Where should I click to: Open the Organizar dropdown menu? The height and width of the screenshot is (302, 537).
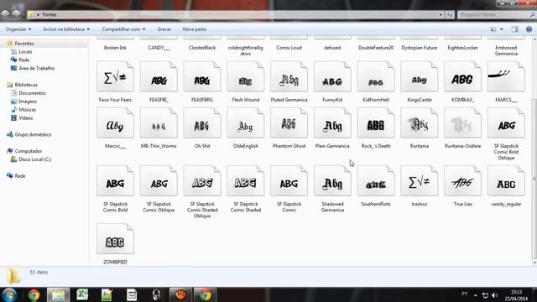click(x=18, y=29)
